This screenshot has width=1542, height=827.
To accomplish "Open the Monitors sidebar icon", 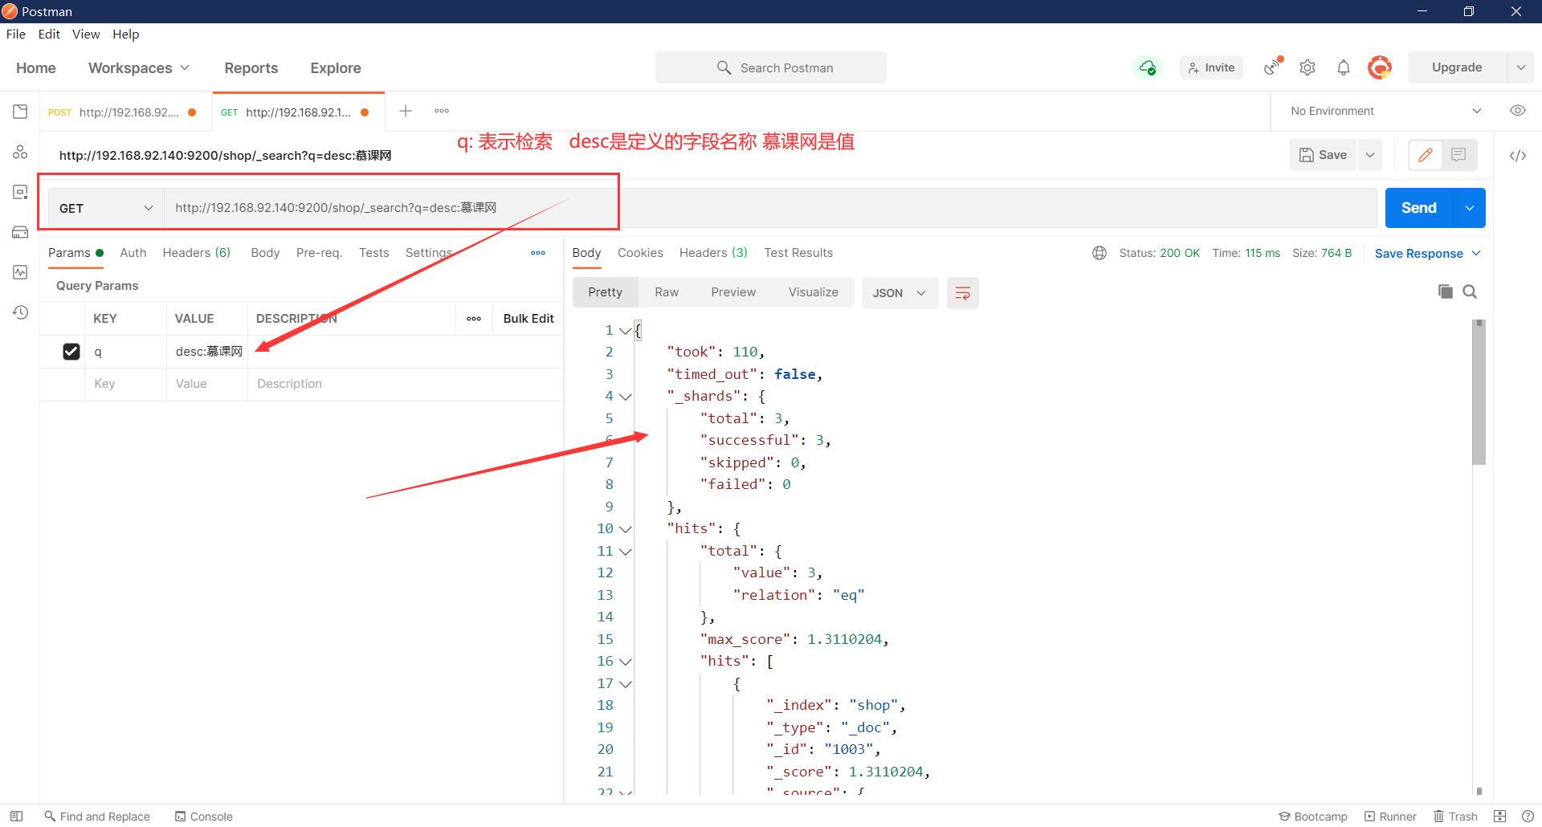I will (20, 272).
